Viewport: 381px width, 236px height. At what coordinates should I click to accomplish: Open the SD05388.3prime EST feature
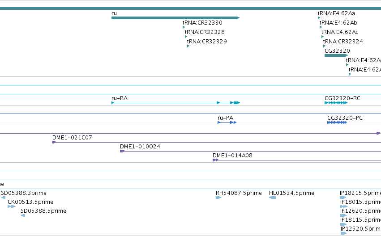[3, 198]
